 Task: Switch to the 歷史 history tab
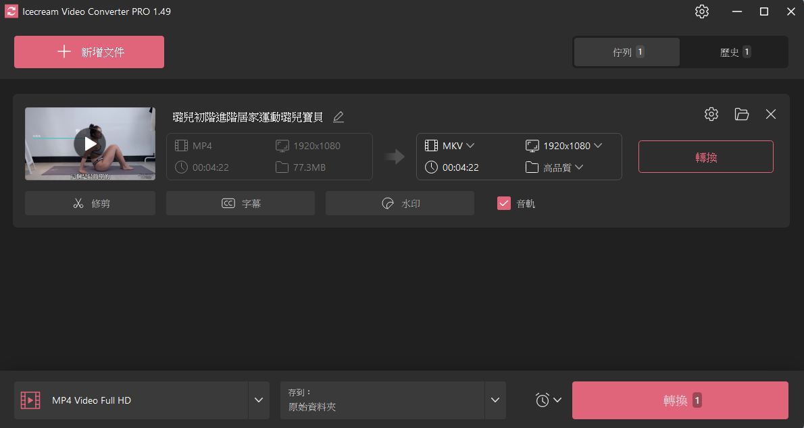(734, 51)
